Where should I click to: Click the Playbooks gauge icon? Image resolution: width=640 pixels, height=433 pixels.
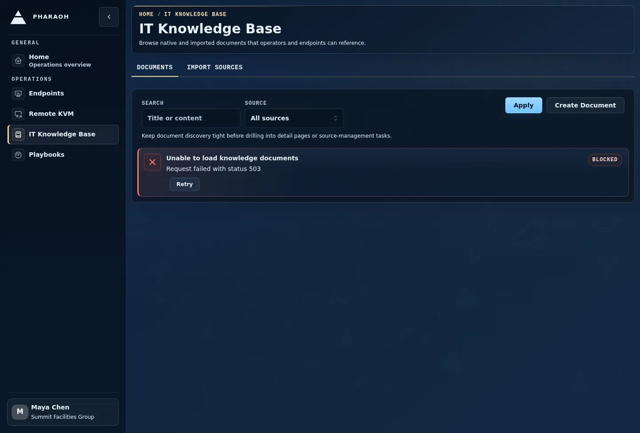pos(18,155)
